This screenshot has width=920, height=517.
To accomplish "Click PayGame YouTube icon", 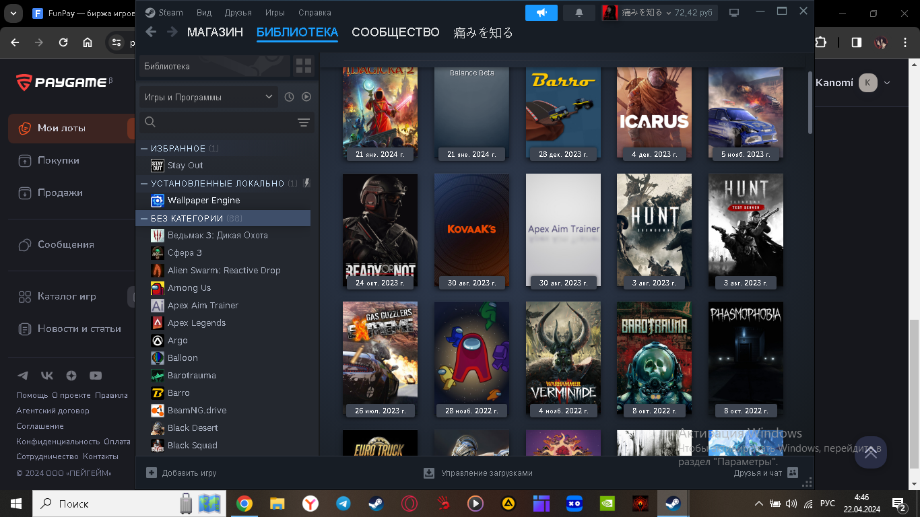I will (x=96, y=376).
